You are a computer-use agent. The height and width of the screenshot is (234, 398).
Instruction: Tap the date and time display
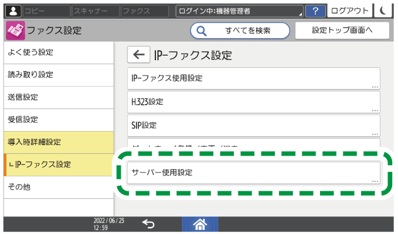coord(108,224)
